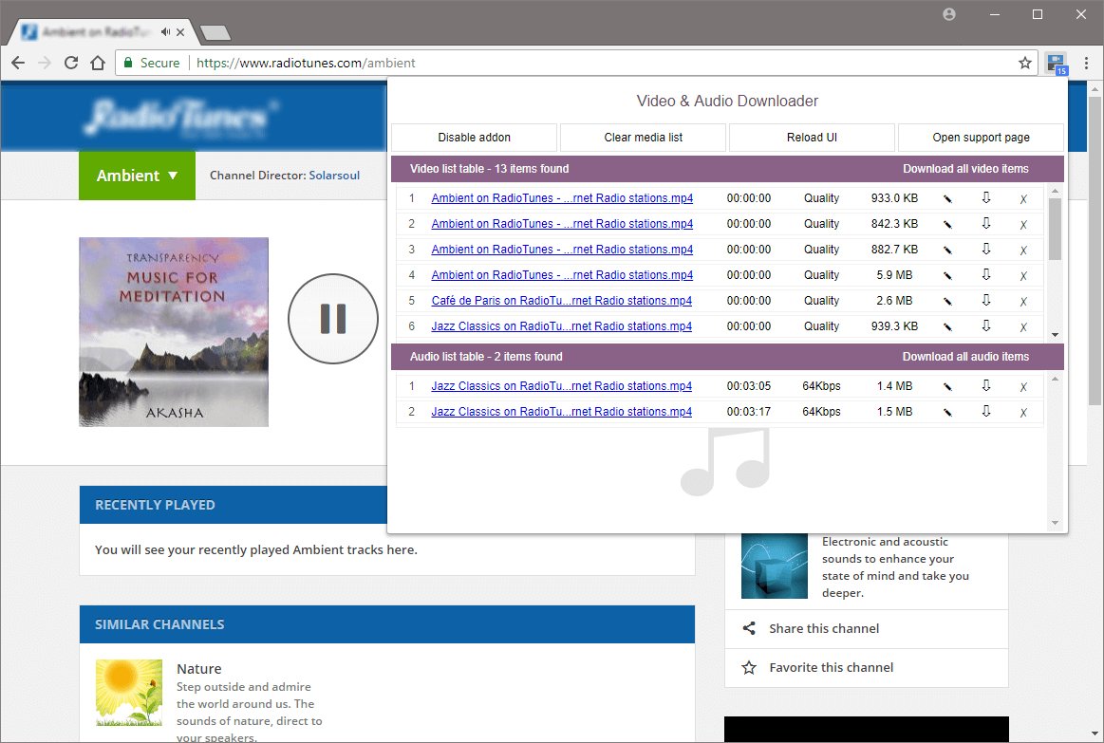
Task: Click pencil icon for the 00:03:05 audio row
Action: coord(947,387)
